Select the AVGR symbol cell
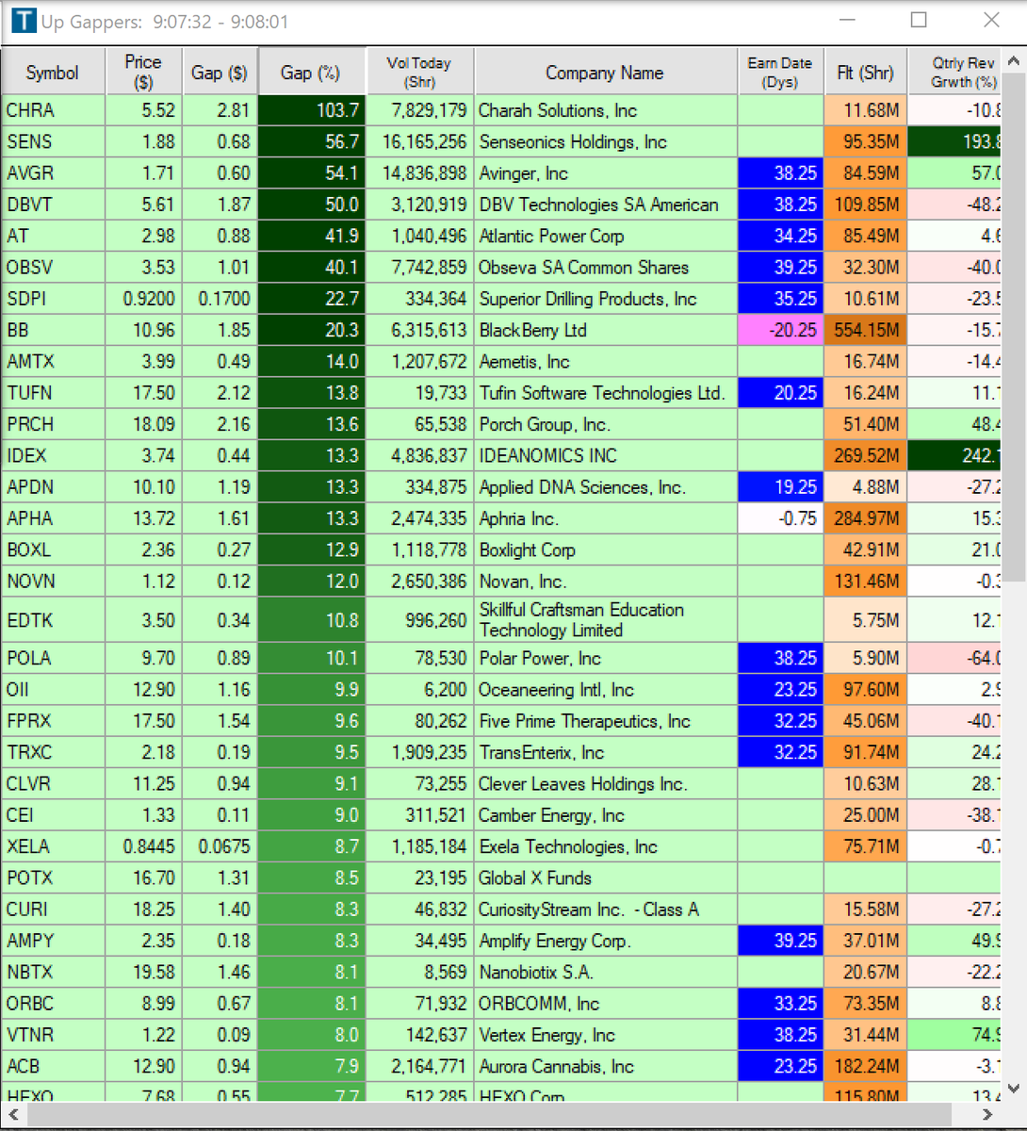Image resolution: width=1027 pixels, height=1131 pixels. (x=54, y=173)
